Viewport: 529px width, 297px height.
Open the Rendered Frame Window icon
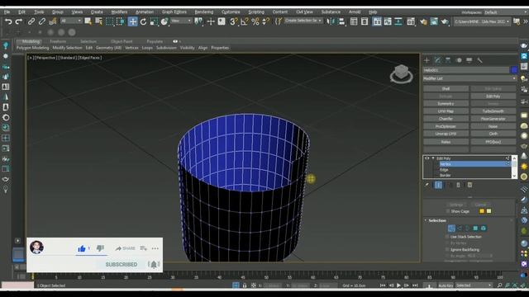pyautogui.click(x=434, y=21)
